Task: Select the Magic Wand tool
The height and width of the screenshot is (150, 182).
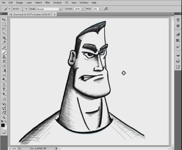Action: (4, 33)
